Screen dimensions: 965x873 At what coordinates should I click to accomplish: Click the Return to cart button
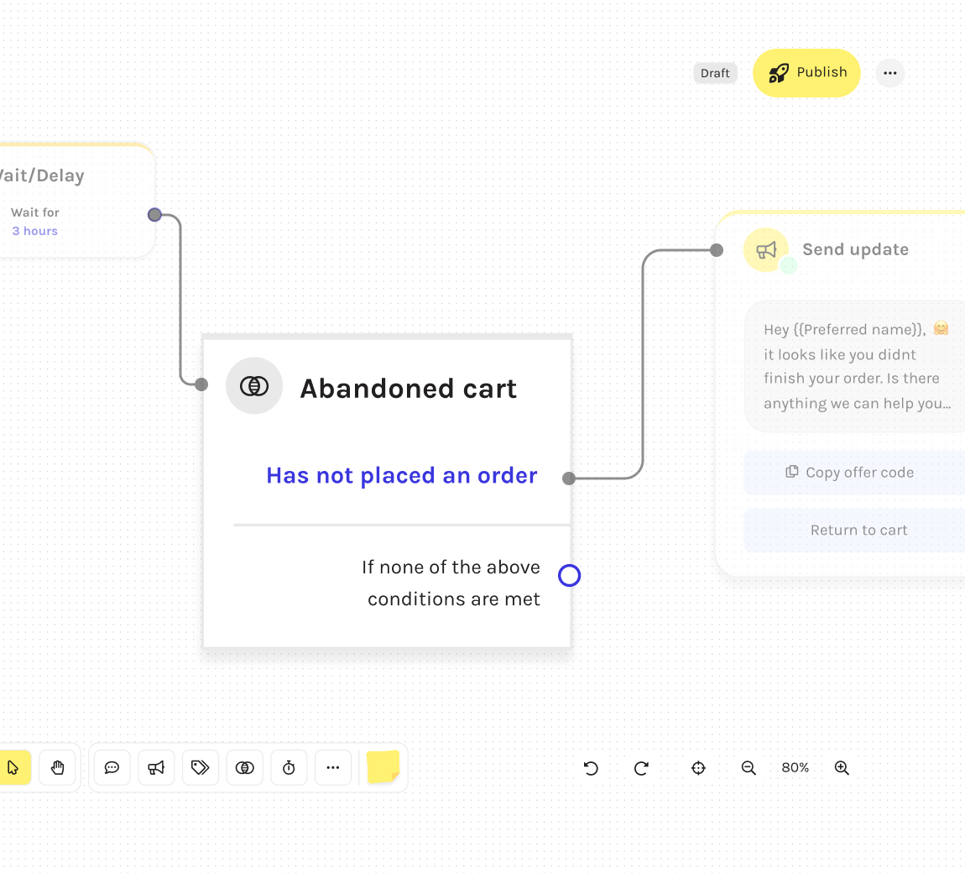[x=855, y=530]
